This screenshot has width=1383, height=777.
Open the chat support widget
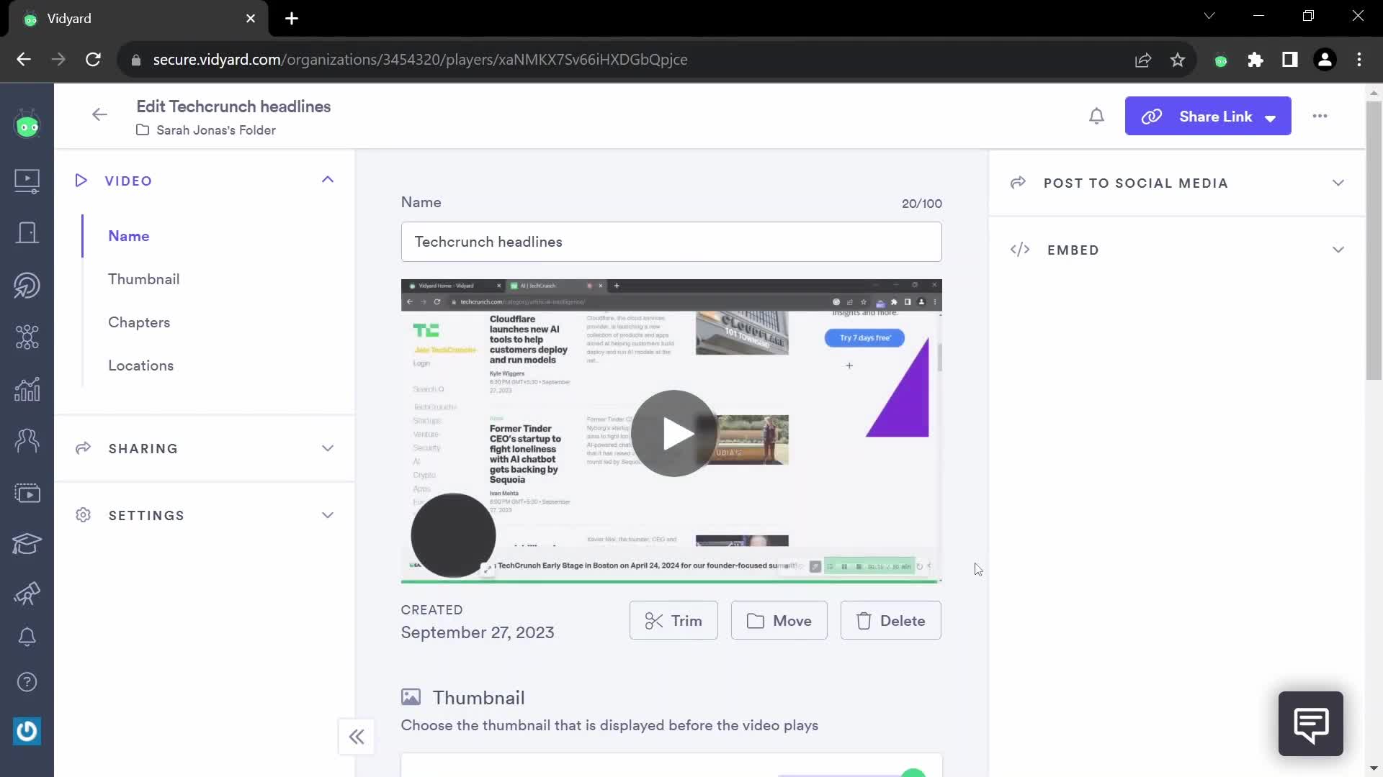tap(1310, 724)
